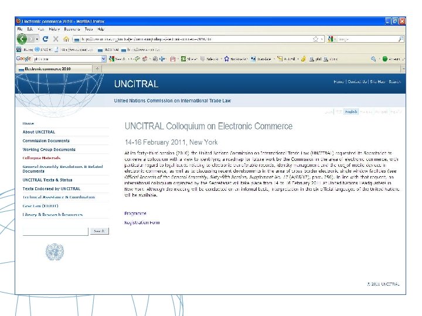
Task: Click the sidebar site search text field
Action: [56, 231]
